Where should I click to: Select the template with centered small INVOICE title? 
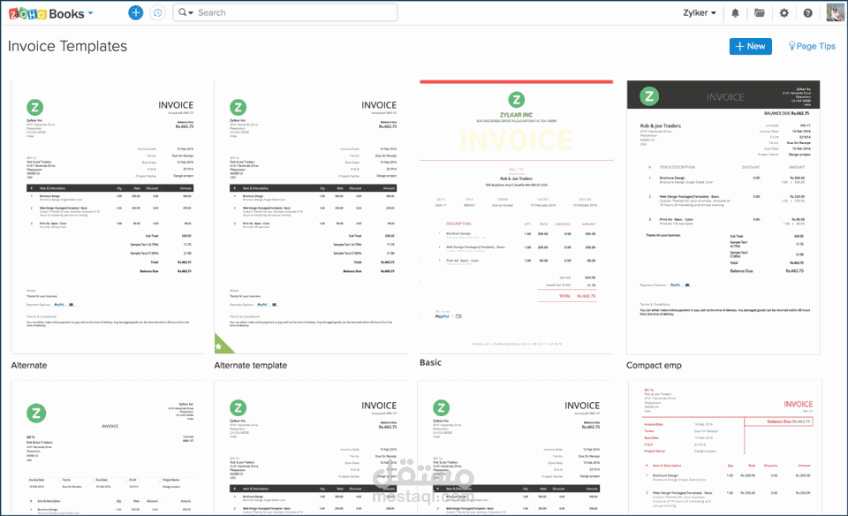tap(108, 447)
